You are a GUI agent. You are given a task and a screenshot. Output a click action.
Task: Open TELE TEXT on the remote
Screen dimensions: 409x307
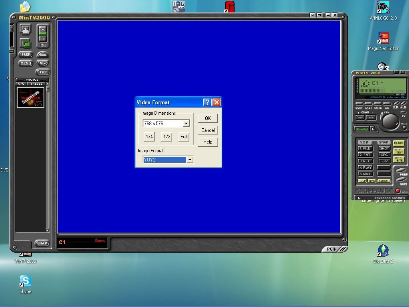pyautogui.click(x=399, y=151)
